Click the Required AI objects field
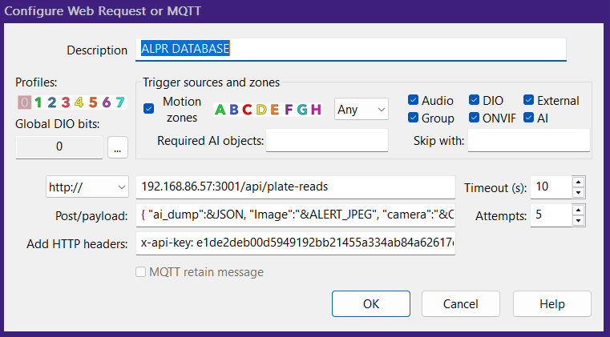610x337 pixels. click(326, 141)
